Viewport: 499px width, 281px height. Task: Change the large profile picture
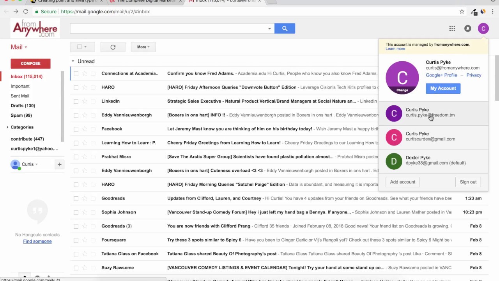point(402,90)
